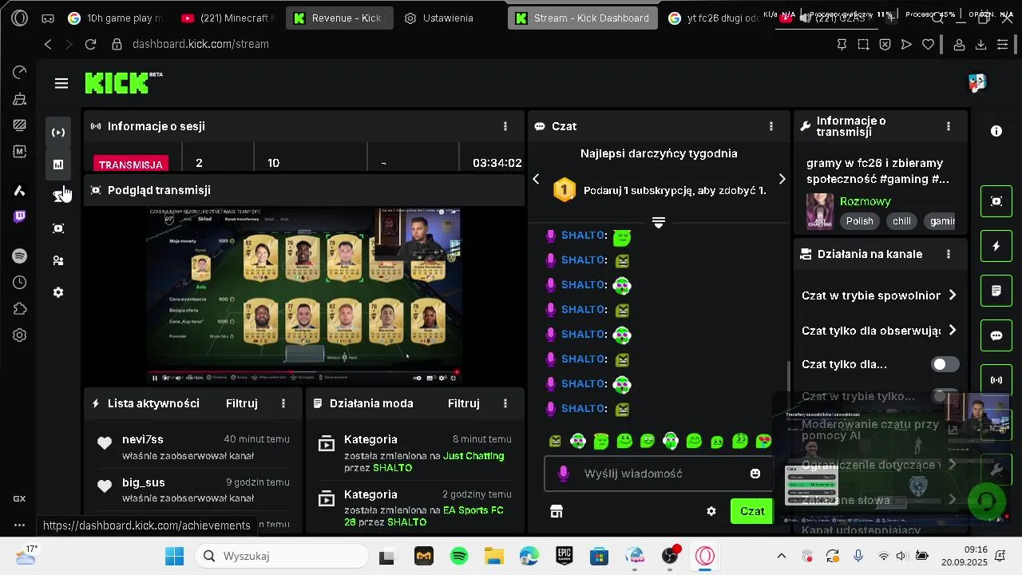1022x575 pixels.
Task: Click the 'Polish' stream tag
Action: (860, 221)
